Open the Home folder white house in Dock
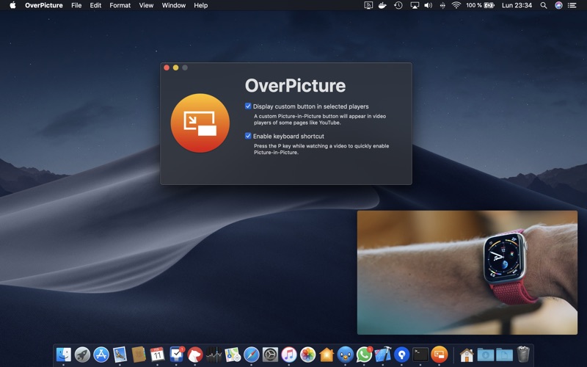This screenshot has height=367, width=587. tap(467, 355)
